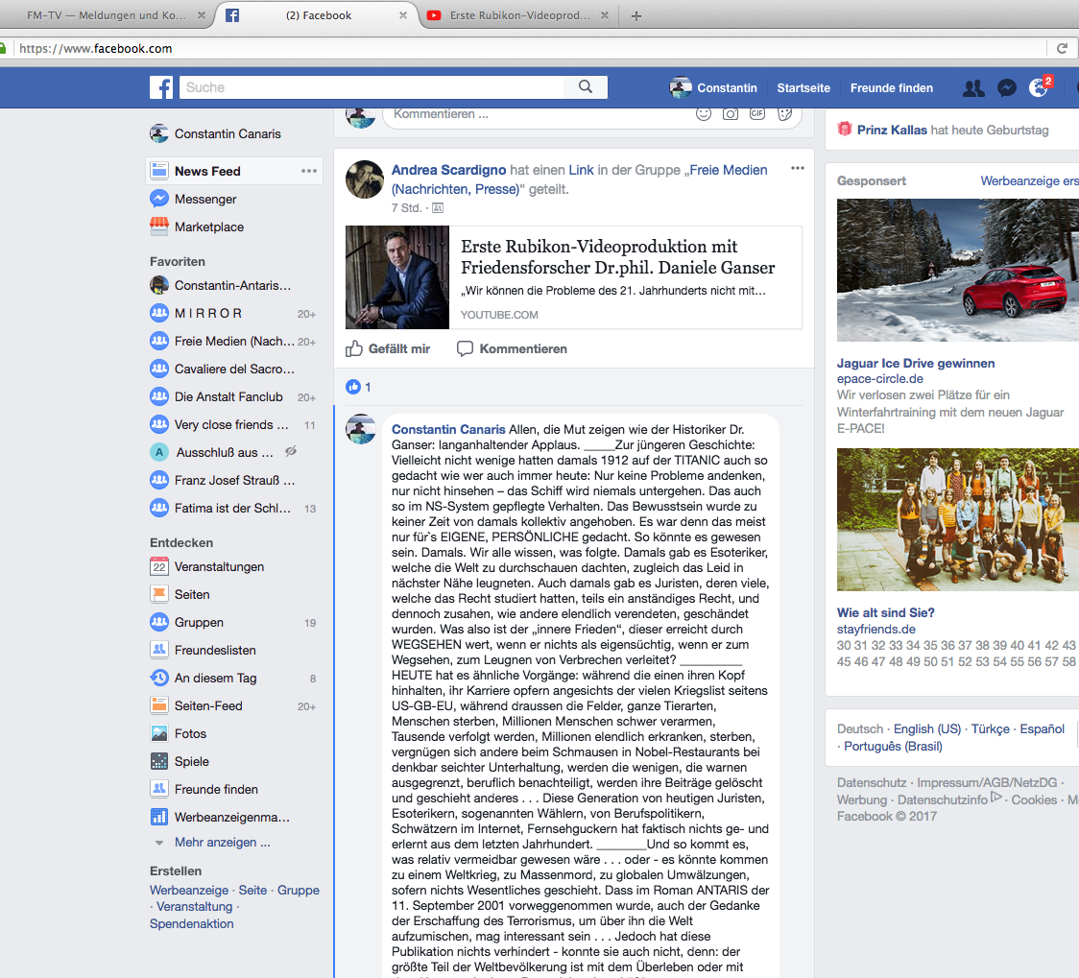This screenshot has width=1079, height=978.
Task: Expand Mehr anzeigen in the sidebar
Action: point(223,843)
